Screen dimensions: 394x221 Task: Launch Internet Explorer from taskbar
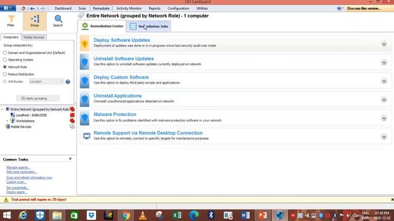click(23, 215)
